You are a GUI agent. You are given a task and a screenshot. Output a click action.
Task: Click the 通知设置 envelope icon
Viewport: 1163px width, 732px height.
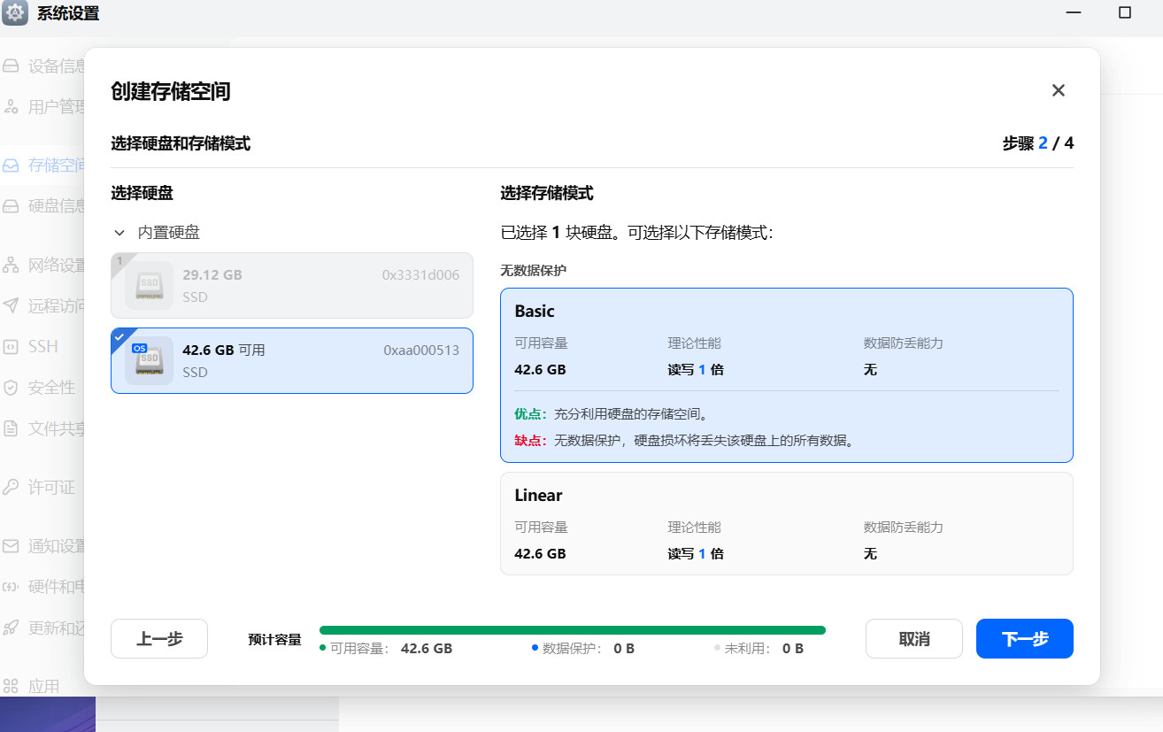click(12, 546)
